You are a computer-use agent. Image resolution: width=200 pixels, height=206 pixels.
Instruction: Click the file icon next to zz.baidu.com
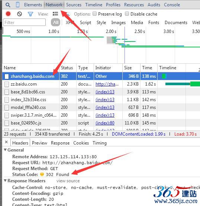[7, 84]
